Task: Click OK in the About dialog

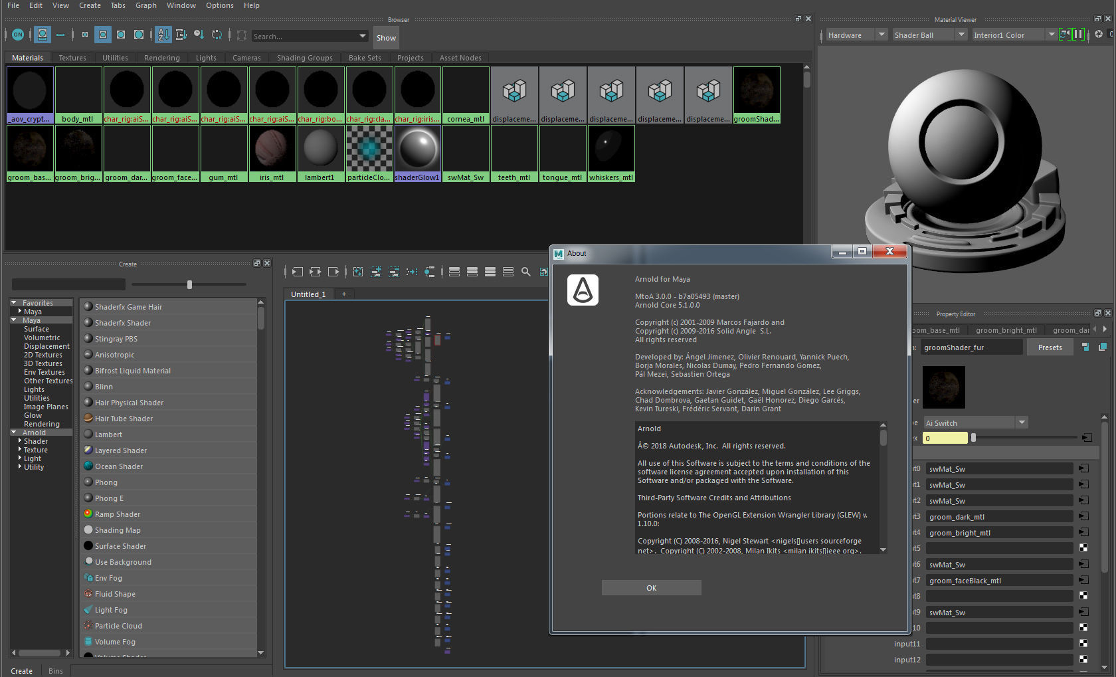Action: (x=651, y=588)
